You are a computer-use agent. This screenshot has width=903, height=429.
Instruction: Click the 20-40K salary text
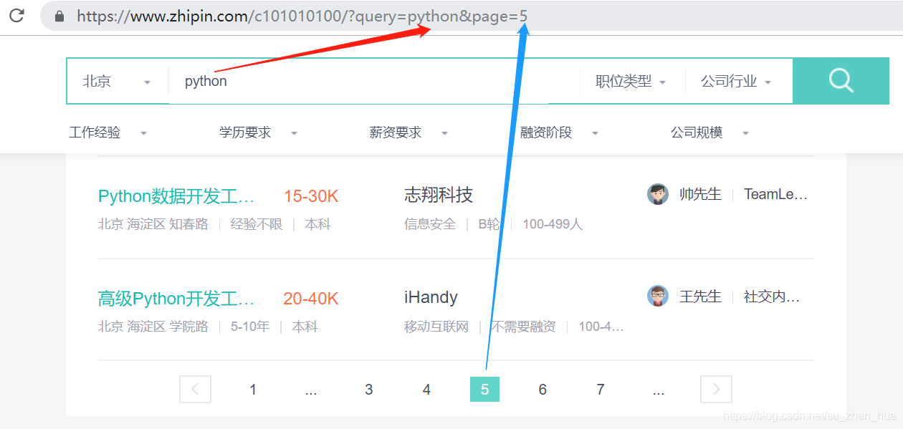coord(311,299)
